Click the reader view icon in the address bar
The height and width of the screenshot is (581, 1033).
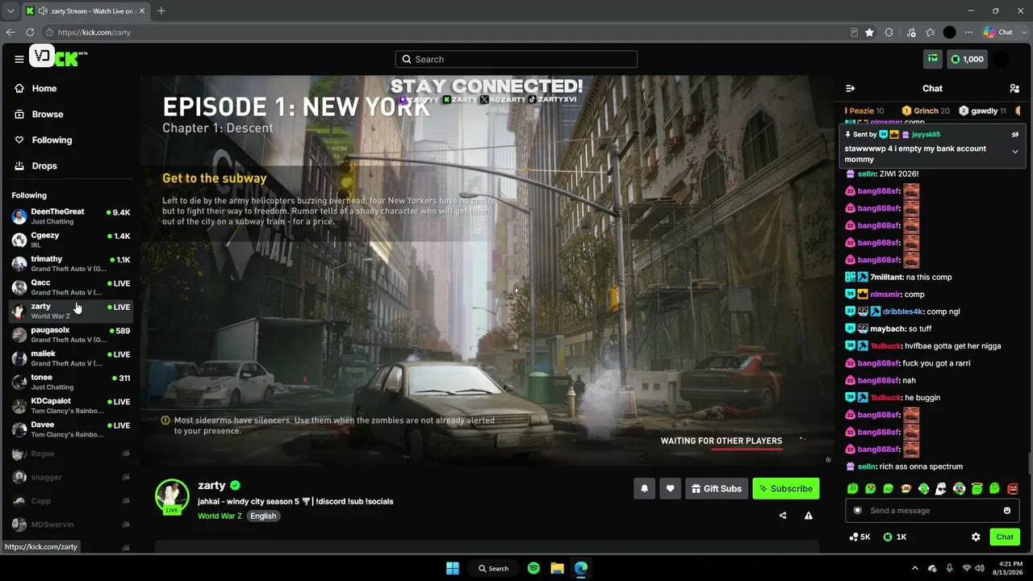point(854,32)
